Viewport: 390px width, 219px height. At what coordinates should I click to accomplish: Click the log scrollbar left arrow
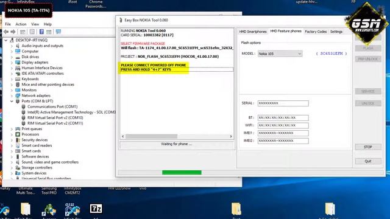click(122, 136)
